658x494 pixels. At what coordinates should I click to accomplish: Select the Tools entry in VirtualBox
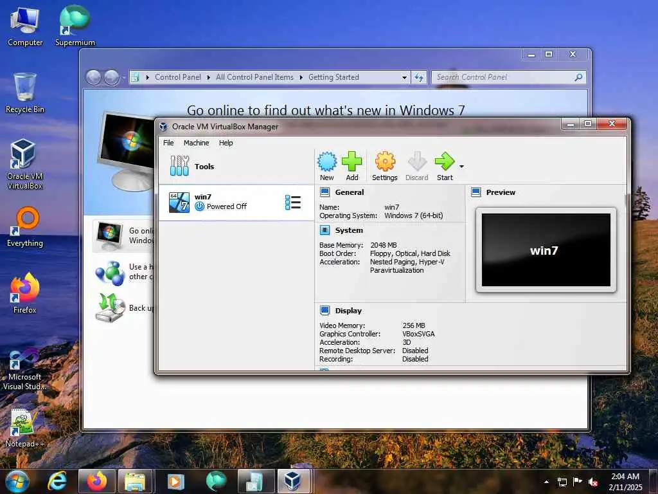(236, 167)
